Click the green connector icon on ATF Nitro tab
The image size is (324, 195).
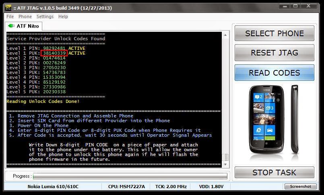point(11,26)
